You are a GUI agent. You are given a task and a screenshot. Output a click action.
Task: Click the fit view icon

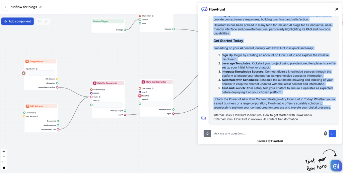pos(4,162)
